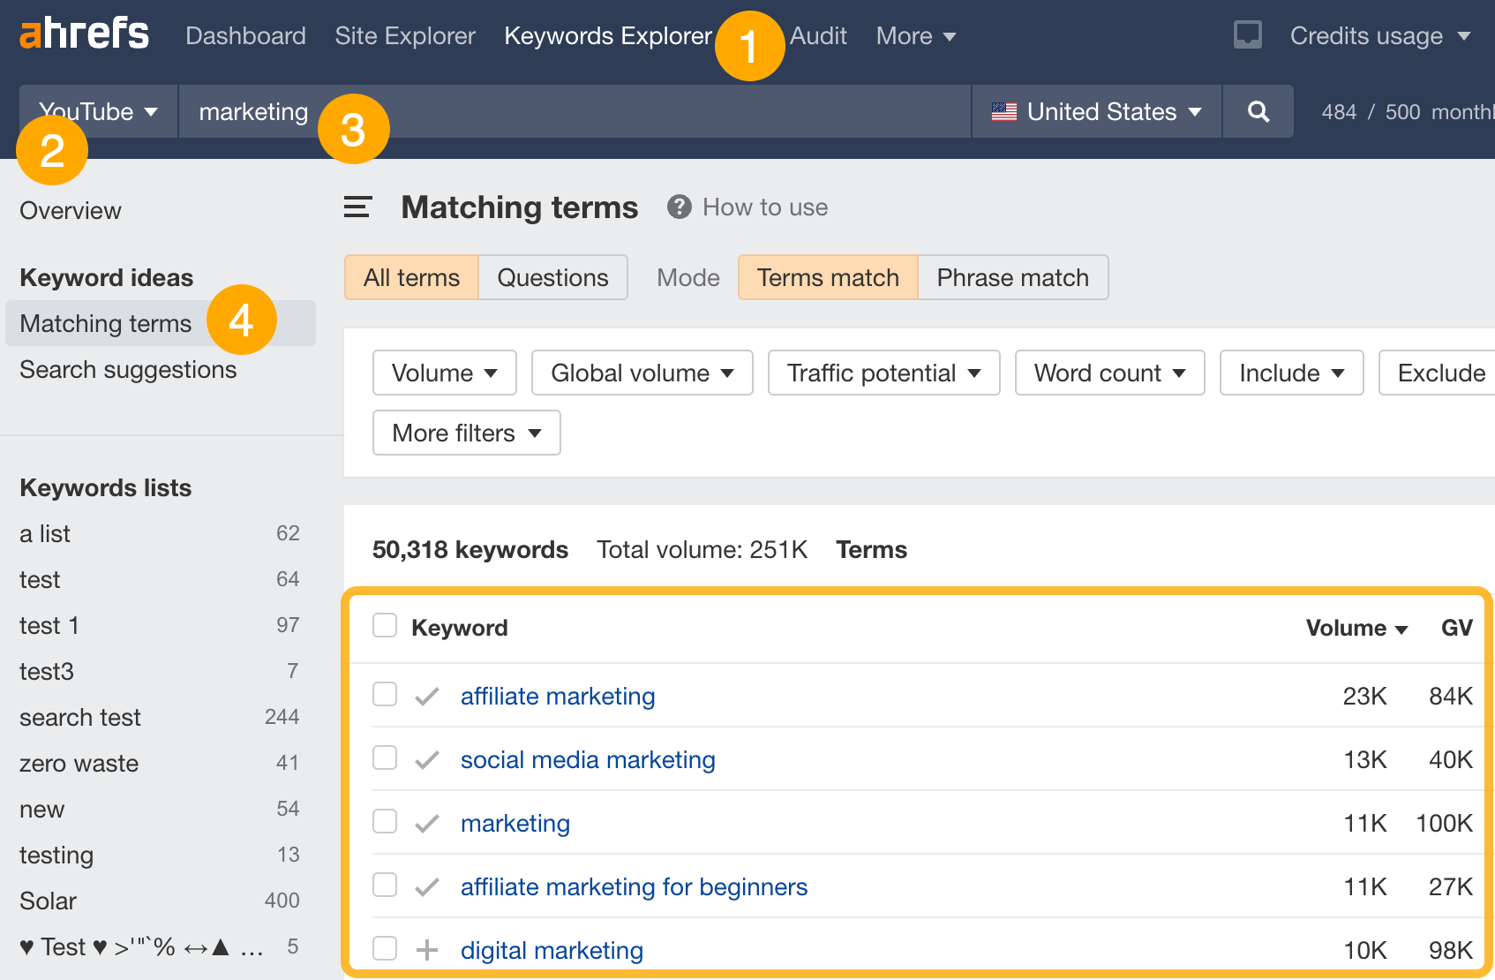Click the magnifying glass search icon
Screen dimensions: 1495x980
pyautogui.click(x=1257, y=111)
